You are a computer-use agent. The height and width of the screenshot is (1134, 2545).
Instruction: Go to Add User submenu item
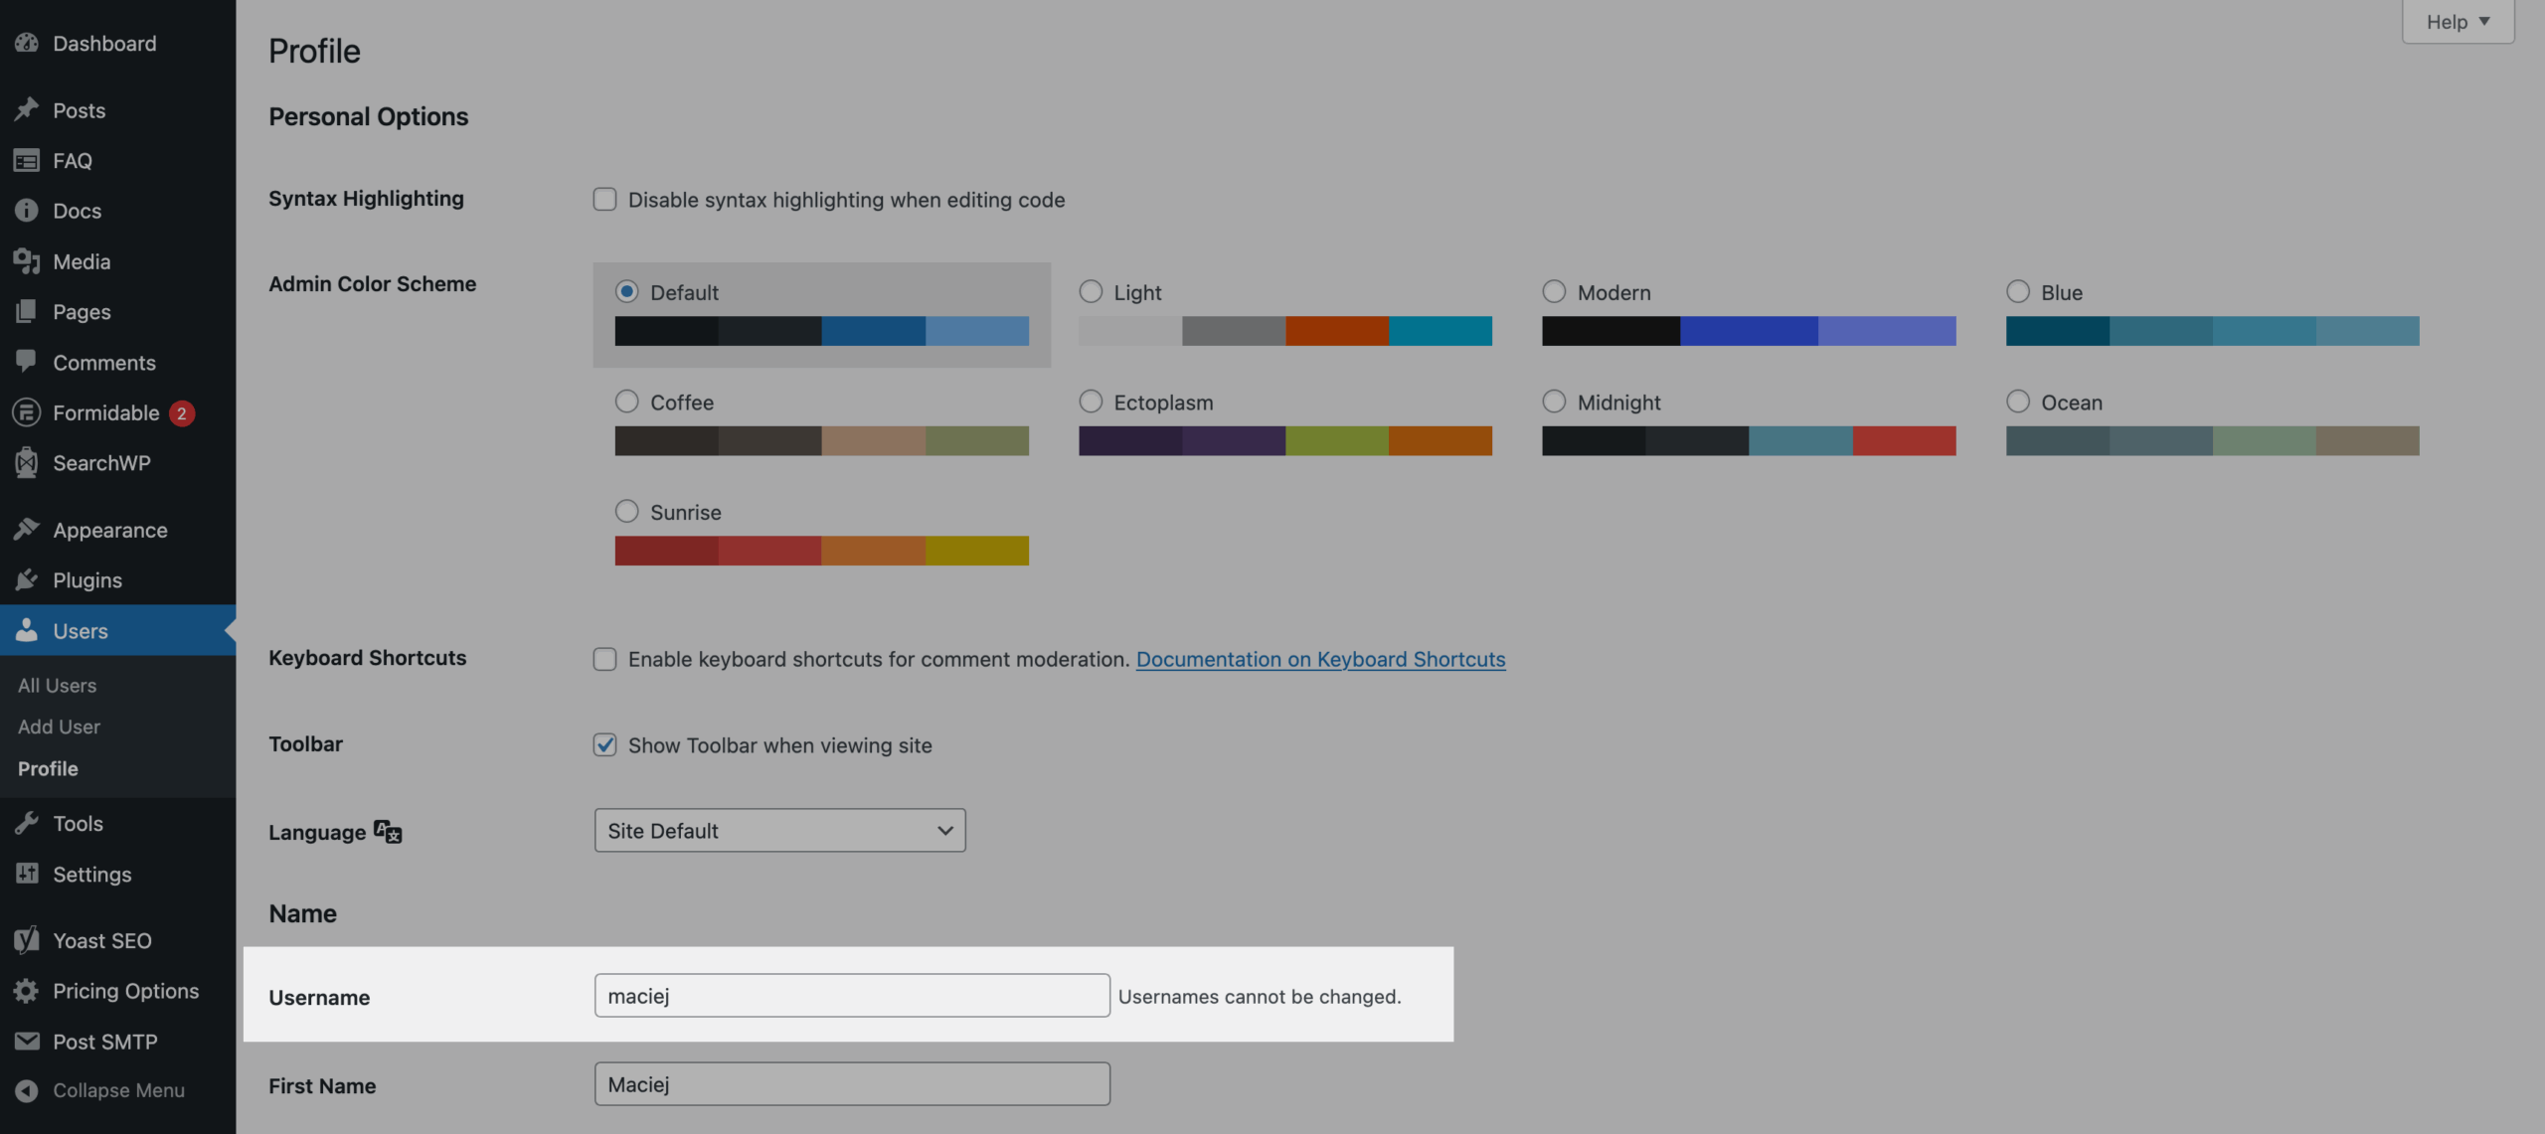(60, 728)
